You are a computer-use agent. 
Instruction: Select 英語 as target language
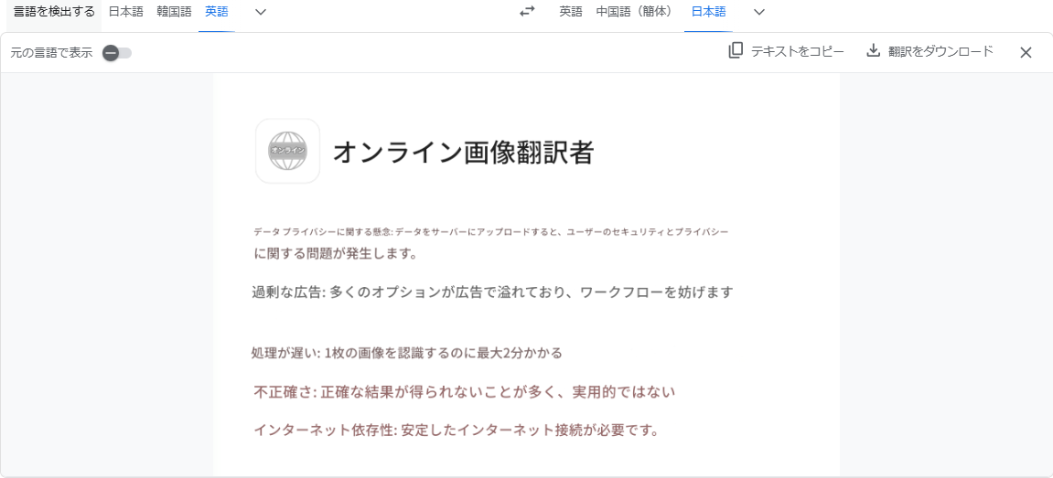point(571,11)
